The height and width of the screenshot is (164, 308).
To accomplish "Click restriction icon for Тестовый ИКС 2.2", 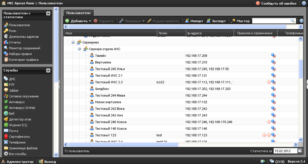I will coord(269,82).
